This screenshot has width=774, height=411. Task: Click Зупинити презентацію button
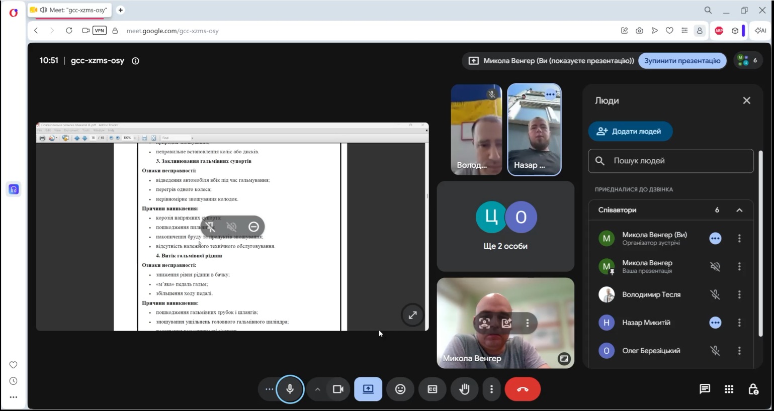click(682, 61)
